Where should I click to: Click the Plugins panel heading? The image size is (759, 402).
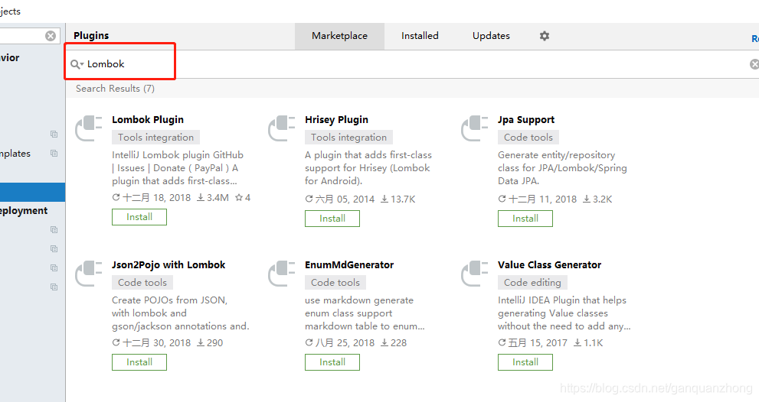91,36
